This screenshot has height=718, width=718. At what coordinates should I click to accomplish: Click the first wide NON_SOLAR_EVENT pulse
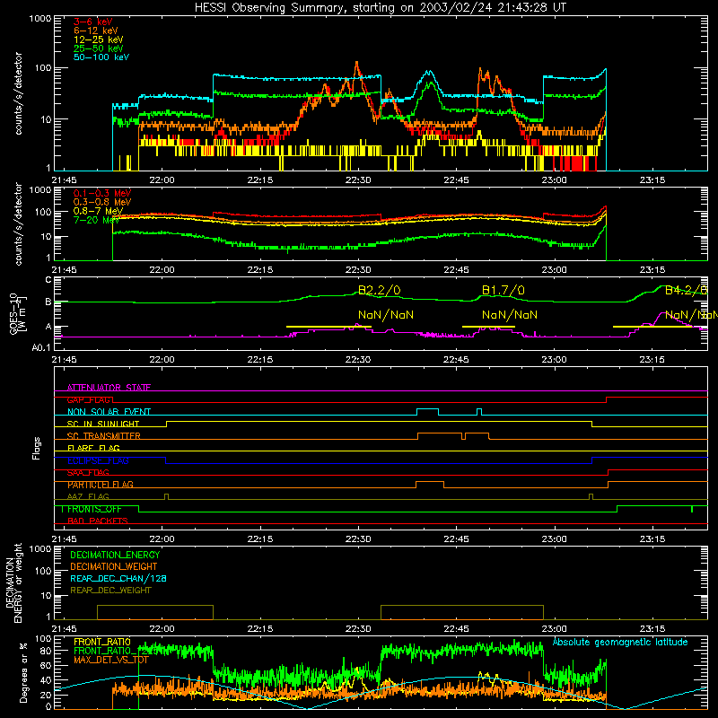(428, 411)
